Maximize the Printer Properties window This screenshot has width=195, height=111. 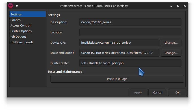click(x=178, y=6)
